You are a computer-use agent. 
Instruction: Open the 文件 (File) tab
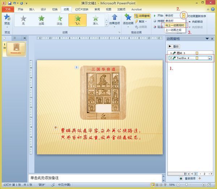[8, 9]
